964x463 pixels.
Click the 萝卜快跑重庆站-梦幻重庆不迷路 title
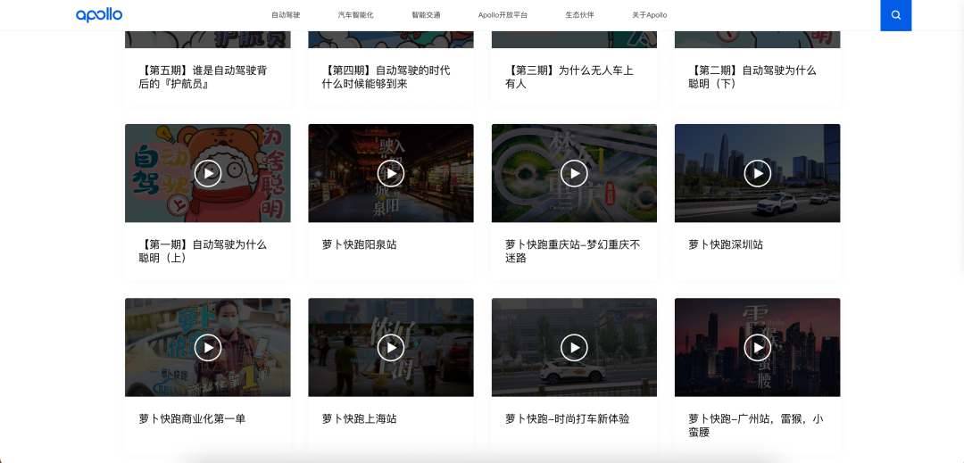572,252
